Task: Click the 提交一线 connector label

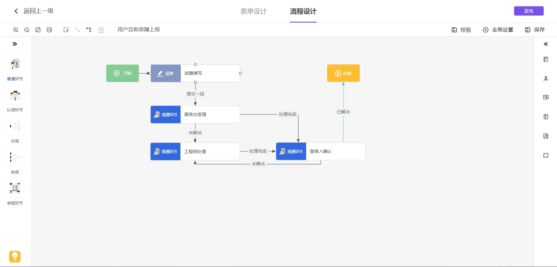Action: [195, 94]
